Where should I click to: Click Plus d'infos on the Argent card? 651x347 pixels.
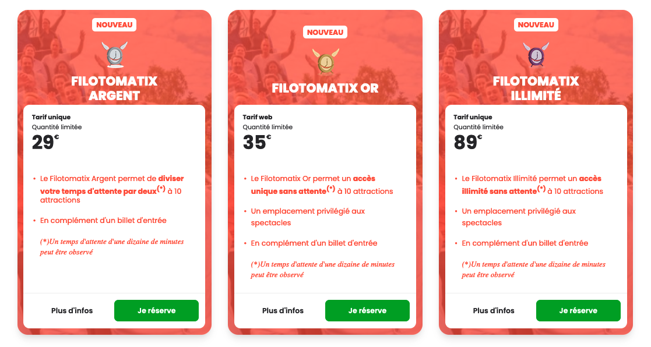[73, 310]
